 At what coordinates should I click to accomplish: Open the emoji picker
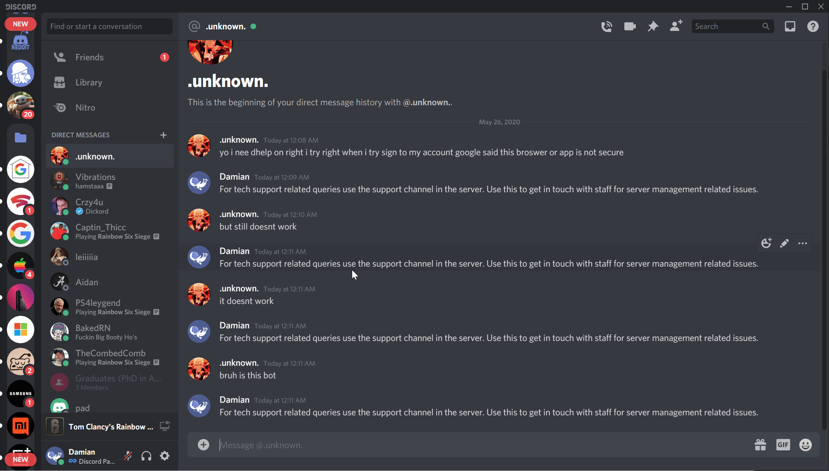coord(805,445)
